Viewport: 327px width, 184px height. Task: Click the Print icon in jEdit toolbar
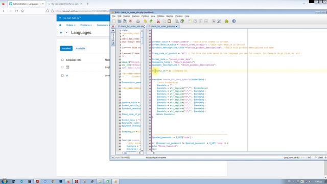pyautogui.click(x=138, y=21)
